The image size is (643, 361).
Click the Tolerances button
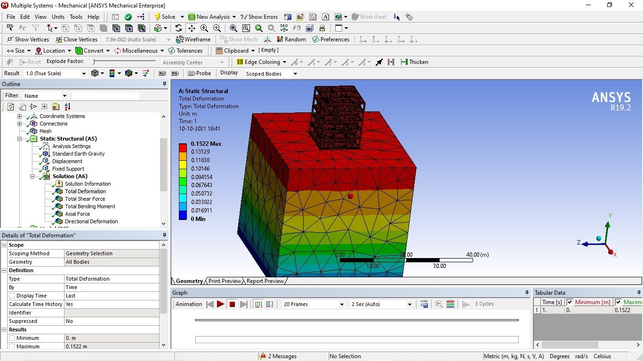click(x=185, y=51)
